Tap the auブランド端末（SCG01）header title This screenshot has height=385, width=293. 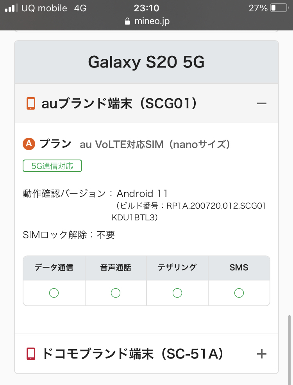(119, 103)
